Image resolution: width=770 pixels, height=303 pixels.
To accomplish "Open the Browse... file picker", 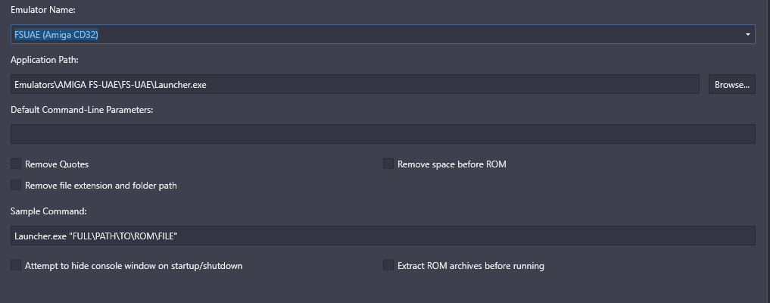I will (x=731, y=85).
